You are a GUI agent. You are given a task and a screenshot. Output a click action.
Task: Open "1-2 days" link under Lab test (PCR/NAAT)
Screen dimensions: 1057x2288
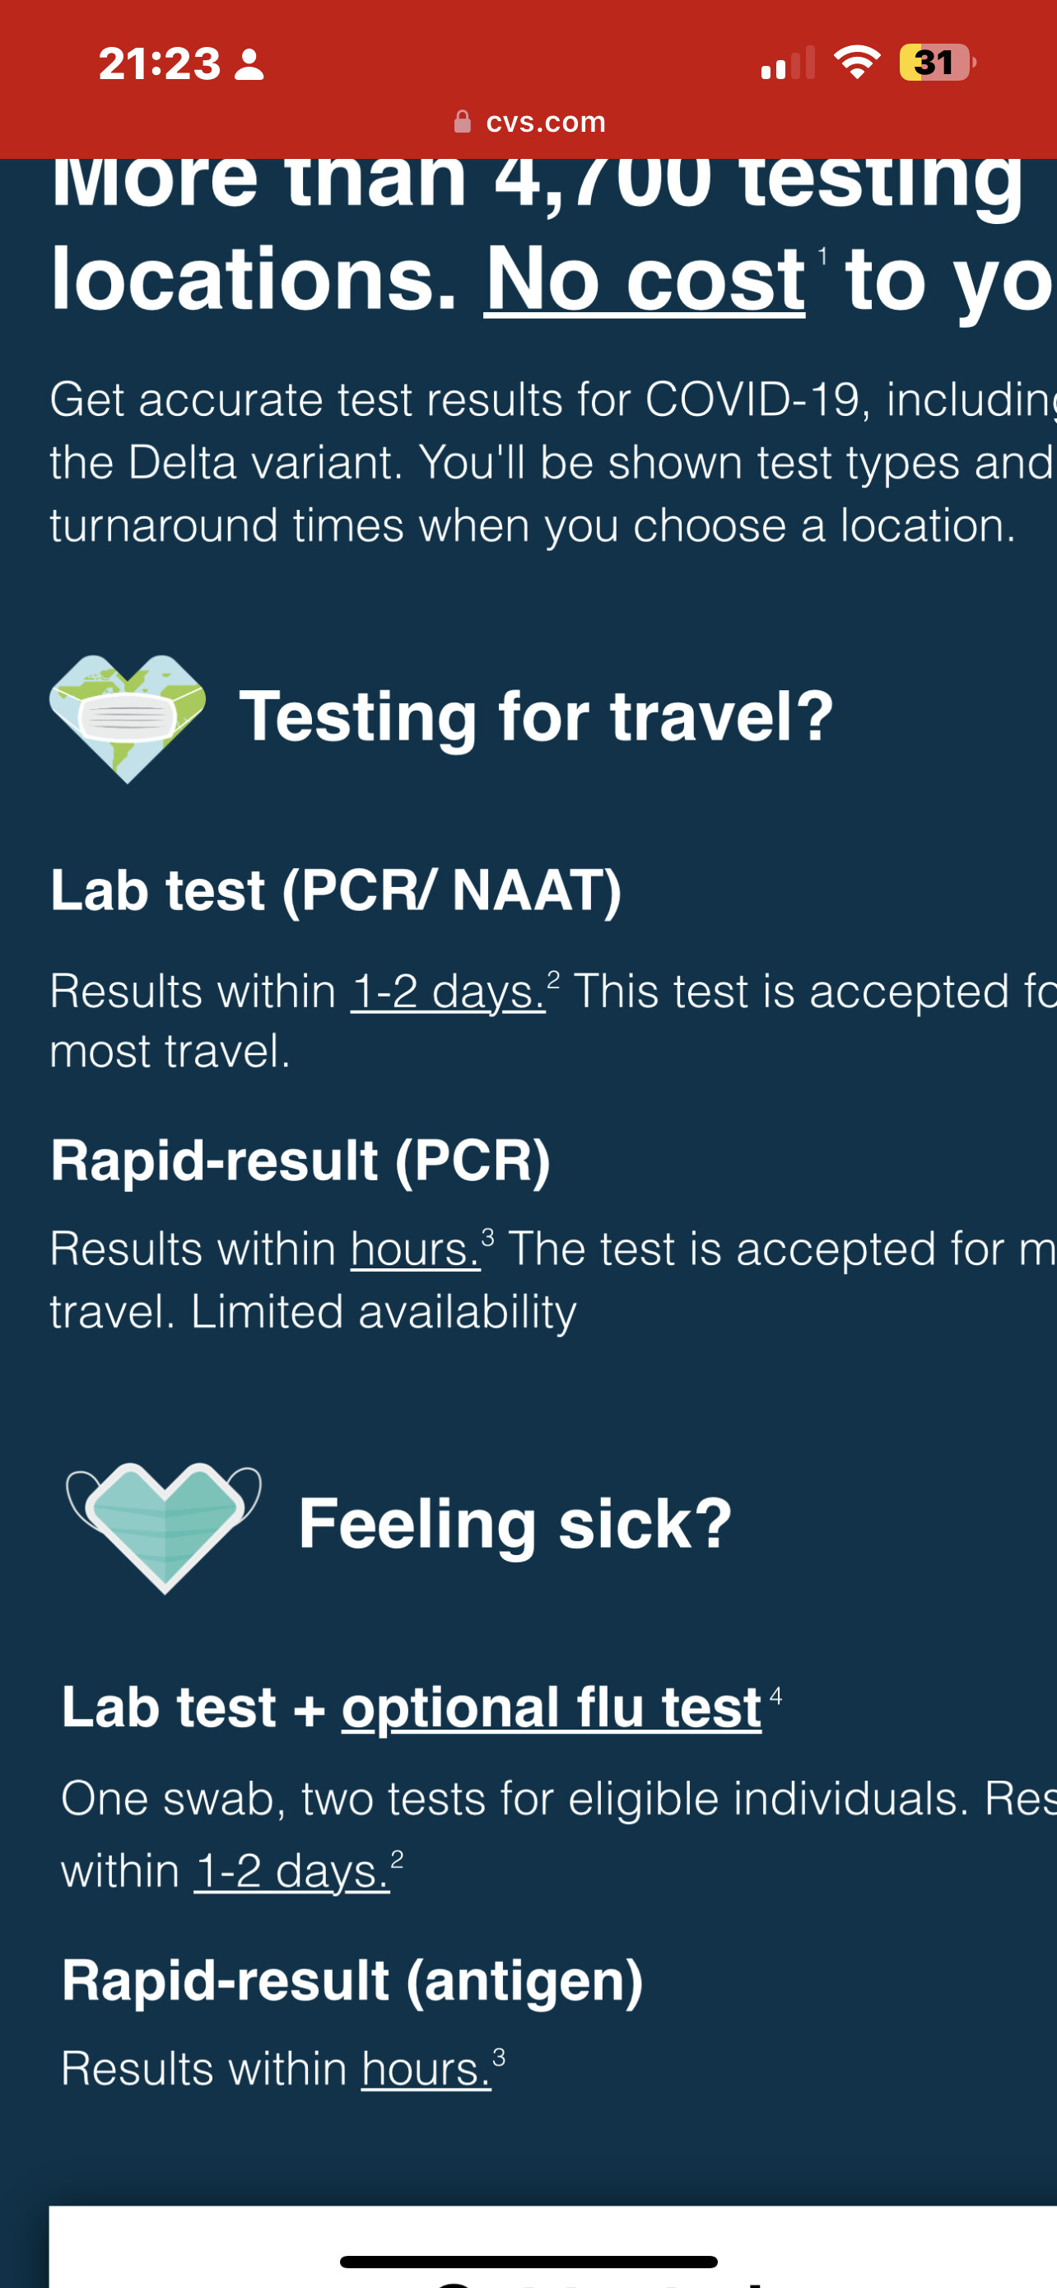click(448, 992)
